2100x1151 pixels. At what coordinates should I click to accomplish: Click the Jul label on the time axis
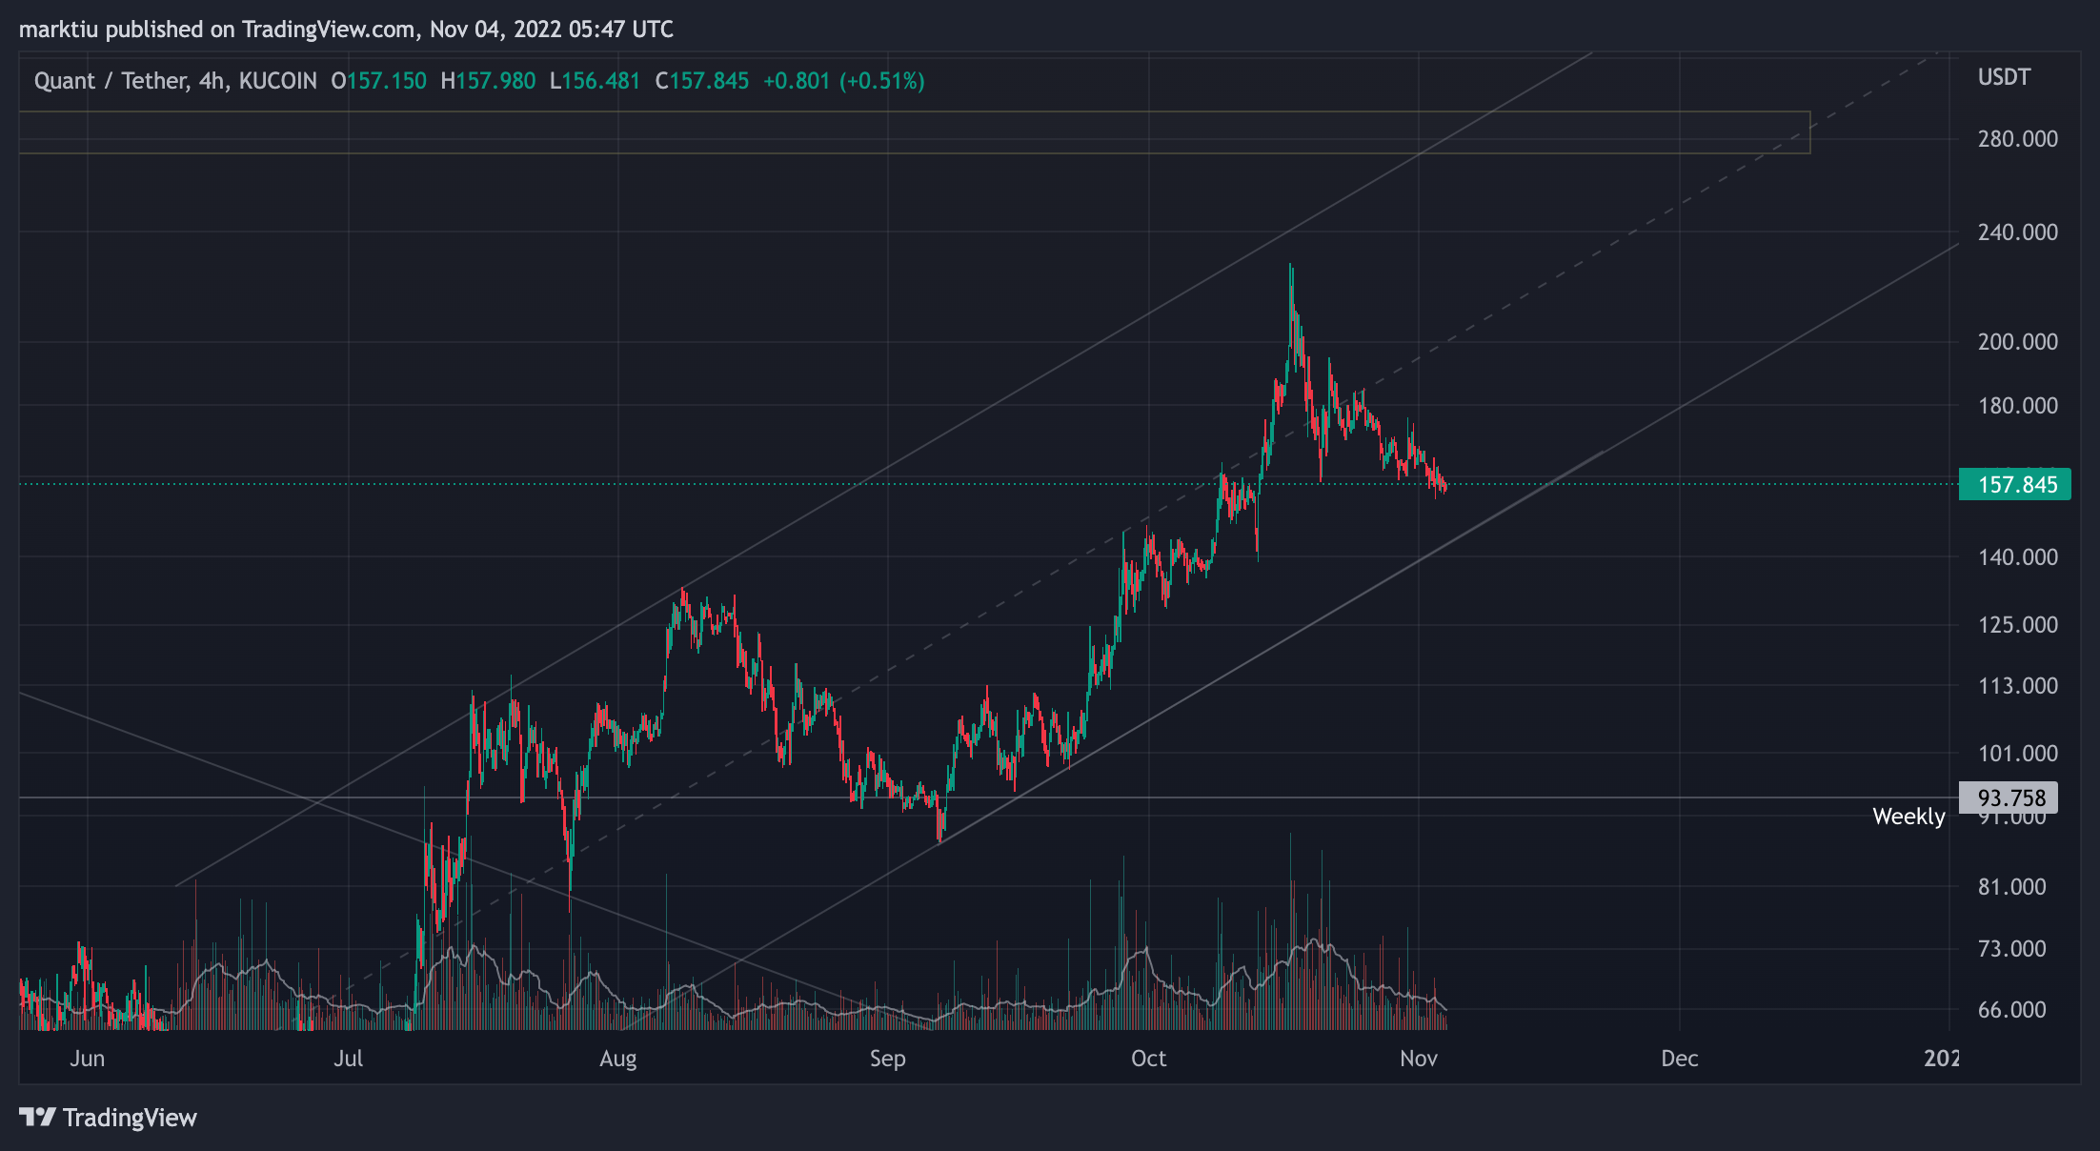pos(349,1059)
